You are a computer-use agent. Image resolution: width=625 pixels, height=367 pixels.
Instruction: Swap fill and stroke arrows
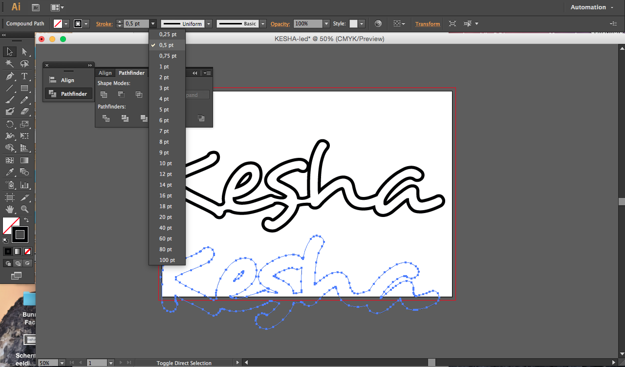26,220
